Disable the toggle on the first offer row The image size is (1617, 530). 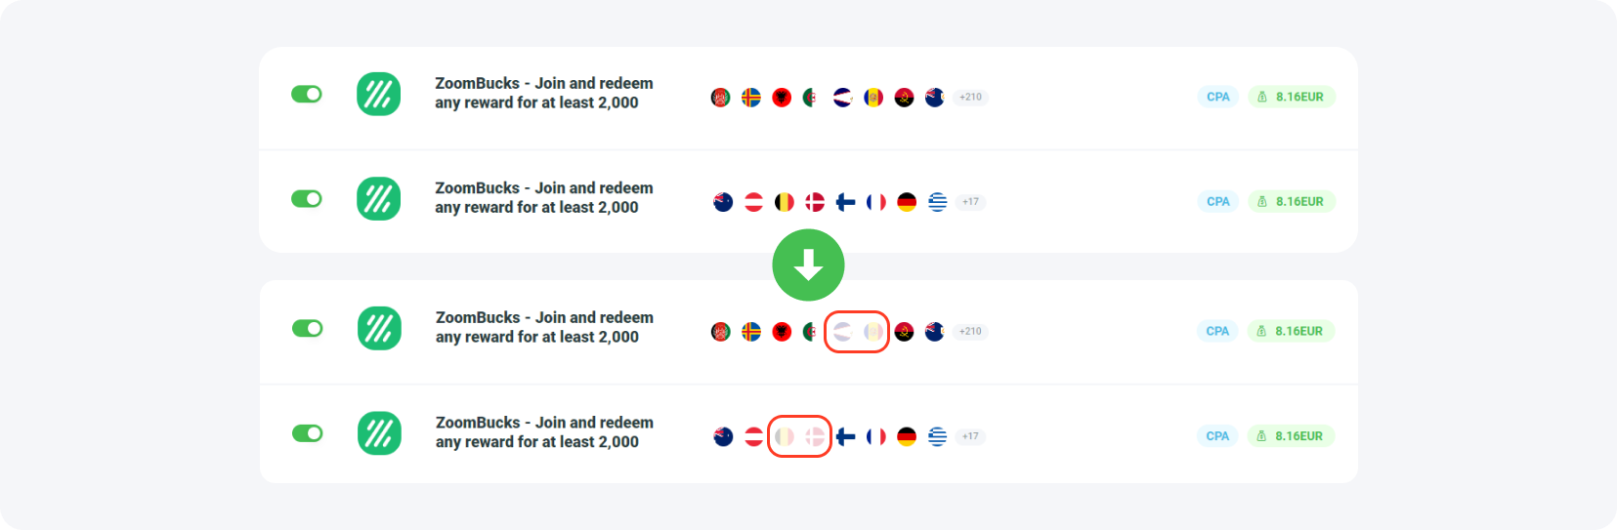pyautogui.click(x=307, y=94)
